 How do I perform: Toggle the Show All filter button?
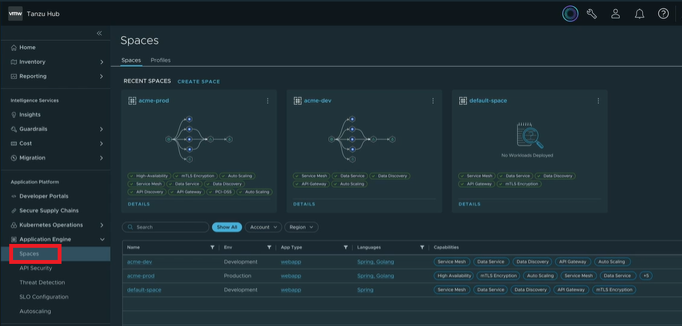[x=227, y=227]
